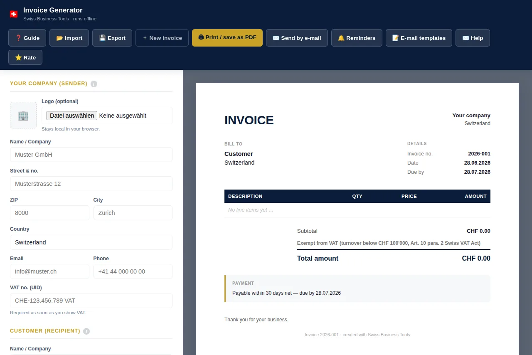Click 'Your company' in invoice header
The width and height of the screenshot is (532, 355).
point(471,116)
